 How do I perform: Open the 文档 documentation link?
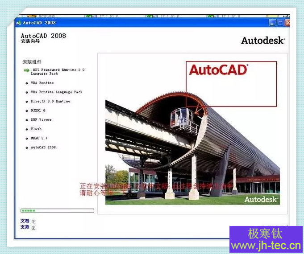click(25, 221)
